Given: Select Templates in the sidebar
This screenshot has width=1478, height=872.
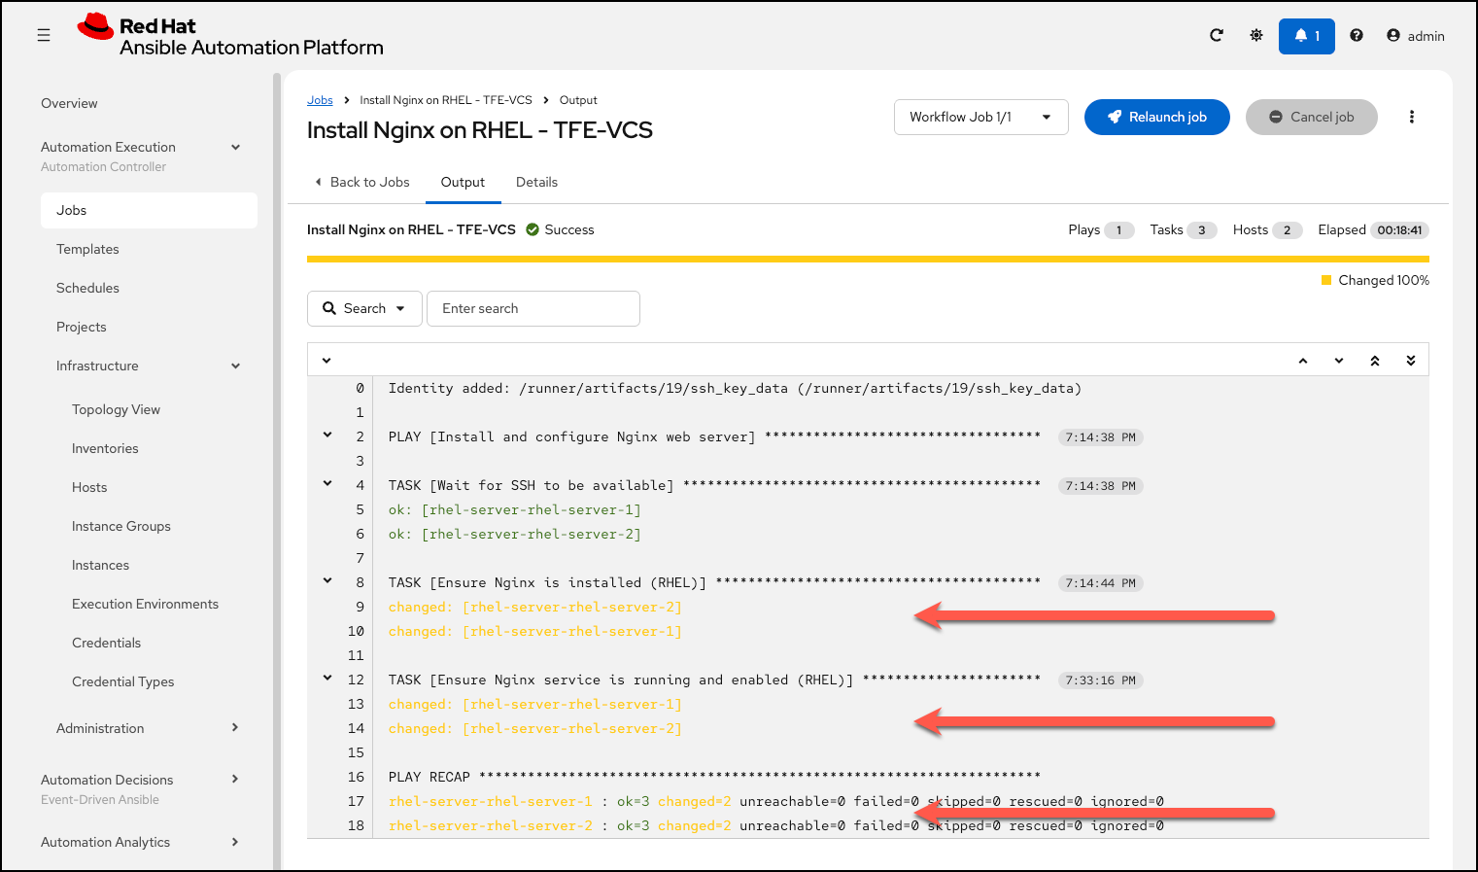Looking at the screenshot, I should tap(87, 249).
